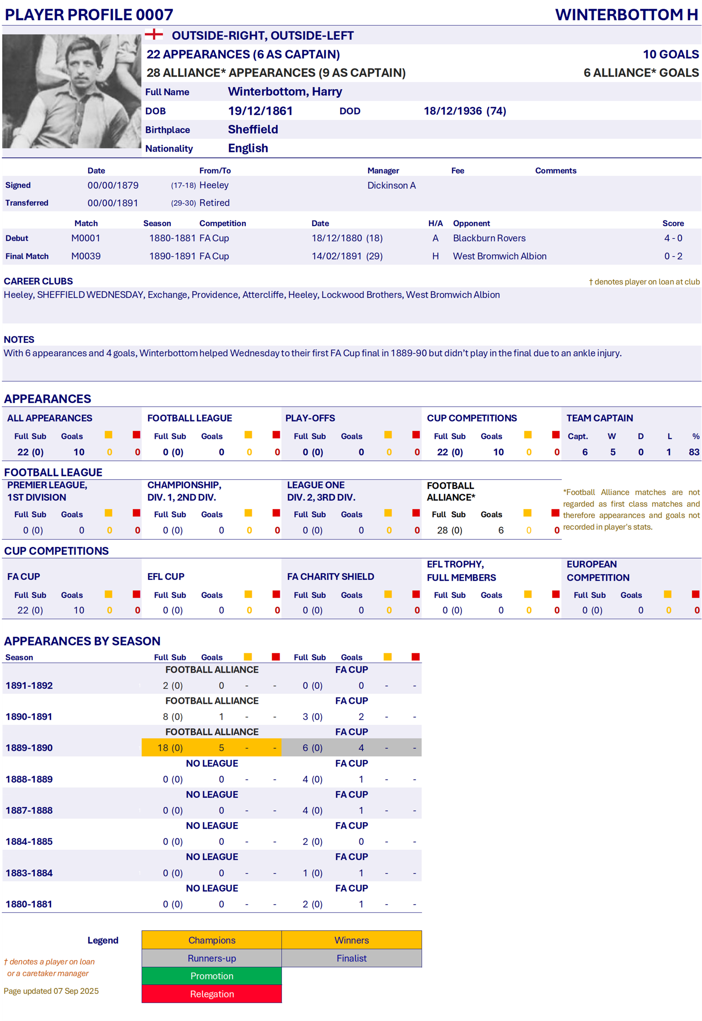Click the red Relegation legend swatch
The width and height of the screenshot is (702, 1021).
tap(212, 994)
